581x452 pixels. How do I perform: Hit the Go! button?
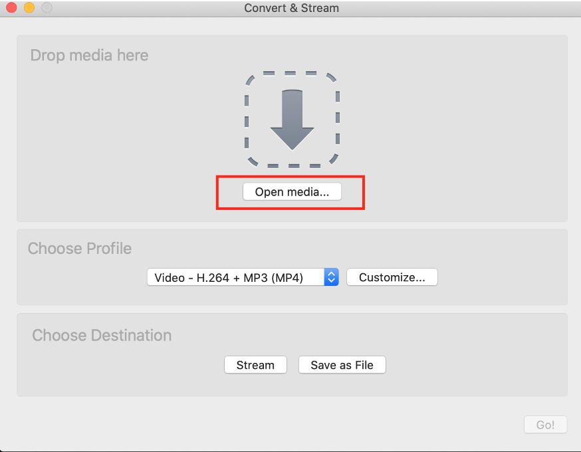coord(545,425)
